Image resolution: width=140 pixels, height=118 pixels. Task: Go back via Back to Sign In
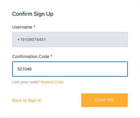point(27,100)
